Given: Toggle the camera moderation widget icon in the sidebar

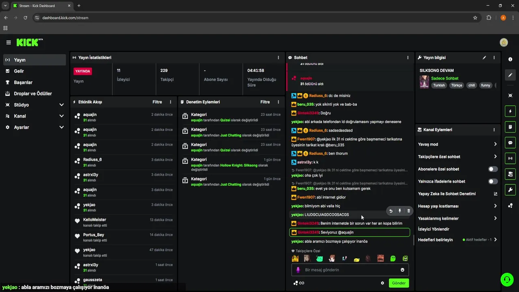Looking at the screenshot, I should [510, 174].
